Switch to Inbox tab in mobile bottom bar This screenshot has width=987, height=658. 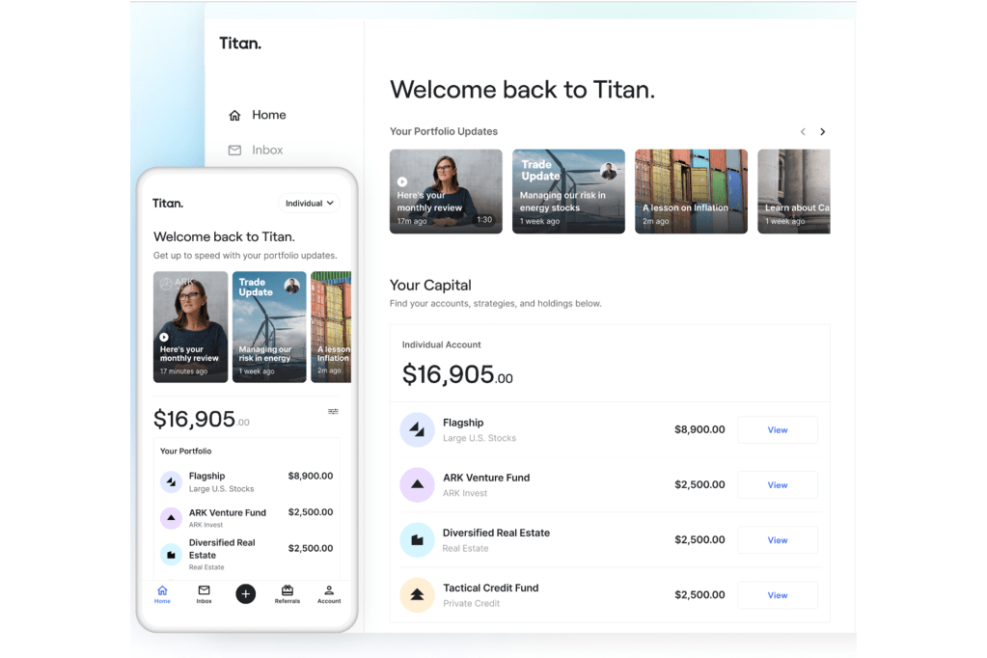pos(204,594)
